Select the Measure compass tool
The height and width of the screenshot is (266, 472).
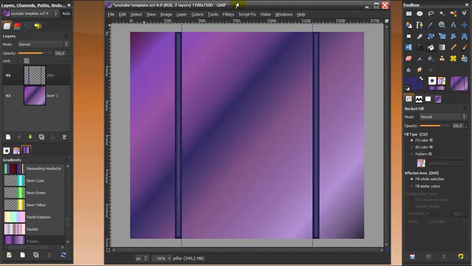[453, 25]
